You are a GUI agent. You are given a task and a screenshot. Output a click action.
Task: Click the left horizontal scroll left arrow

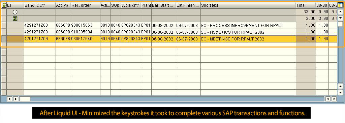pos(9,99)
